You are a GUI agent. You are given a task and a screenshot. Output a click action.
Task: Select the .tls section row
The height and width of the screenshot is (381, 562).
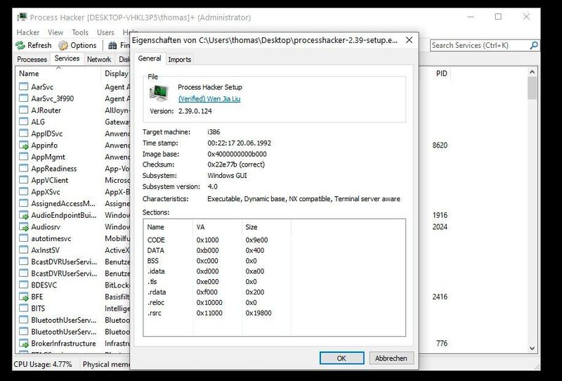click(x=274, y=282)
